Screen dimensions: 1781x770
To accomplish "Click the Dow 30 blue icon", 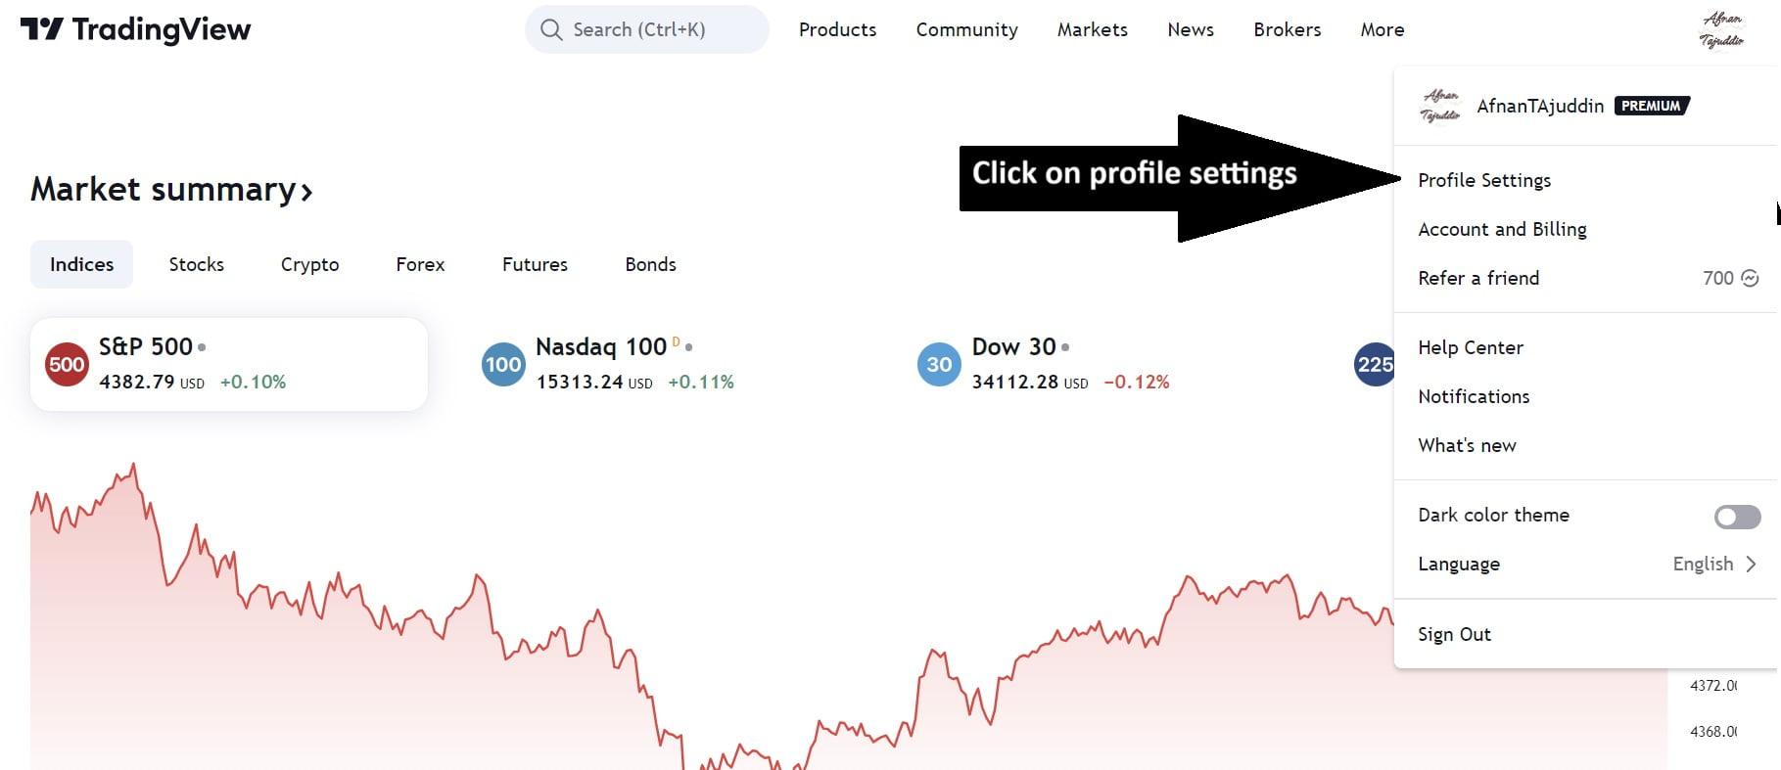I will 938,364.
